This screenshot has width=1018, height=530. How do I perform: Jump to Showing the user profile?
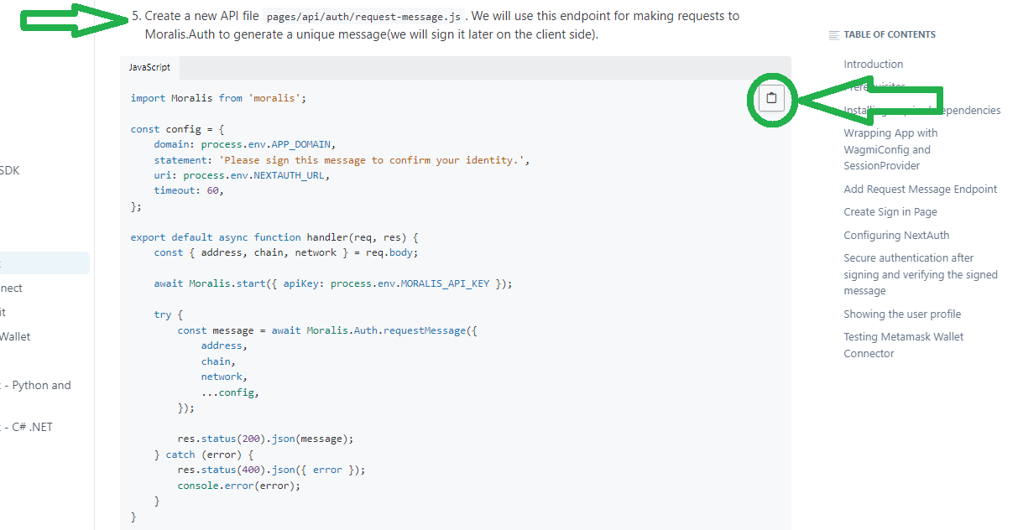tap(902, 314)
